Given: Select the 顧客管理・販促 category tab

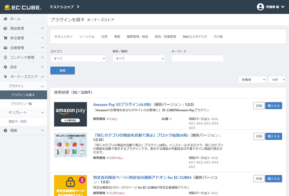Looking at the screenshot, I should [x=138, y=37].
